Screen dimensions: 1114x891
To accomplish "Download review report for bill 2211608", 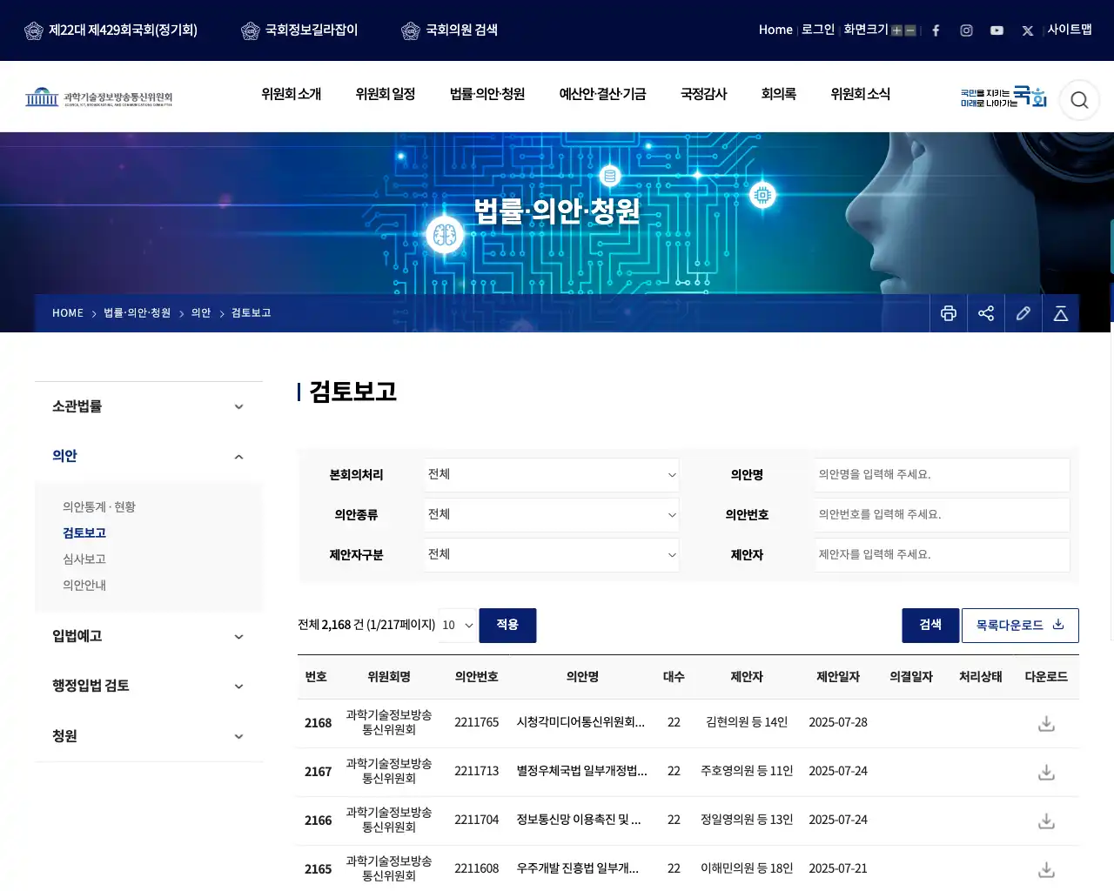I will coord(1046,870).
